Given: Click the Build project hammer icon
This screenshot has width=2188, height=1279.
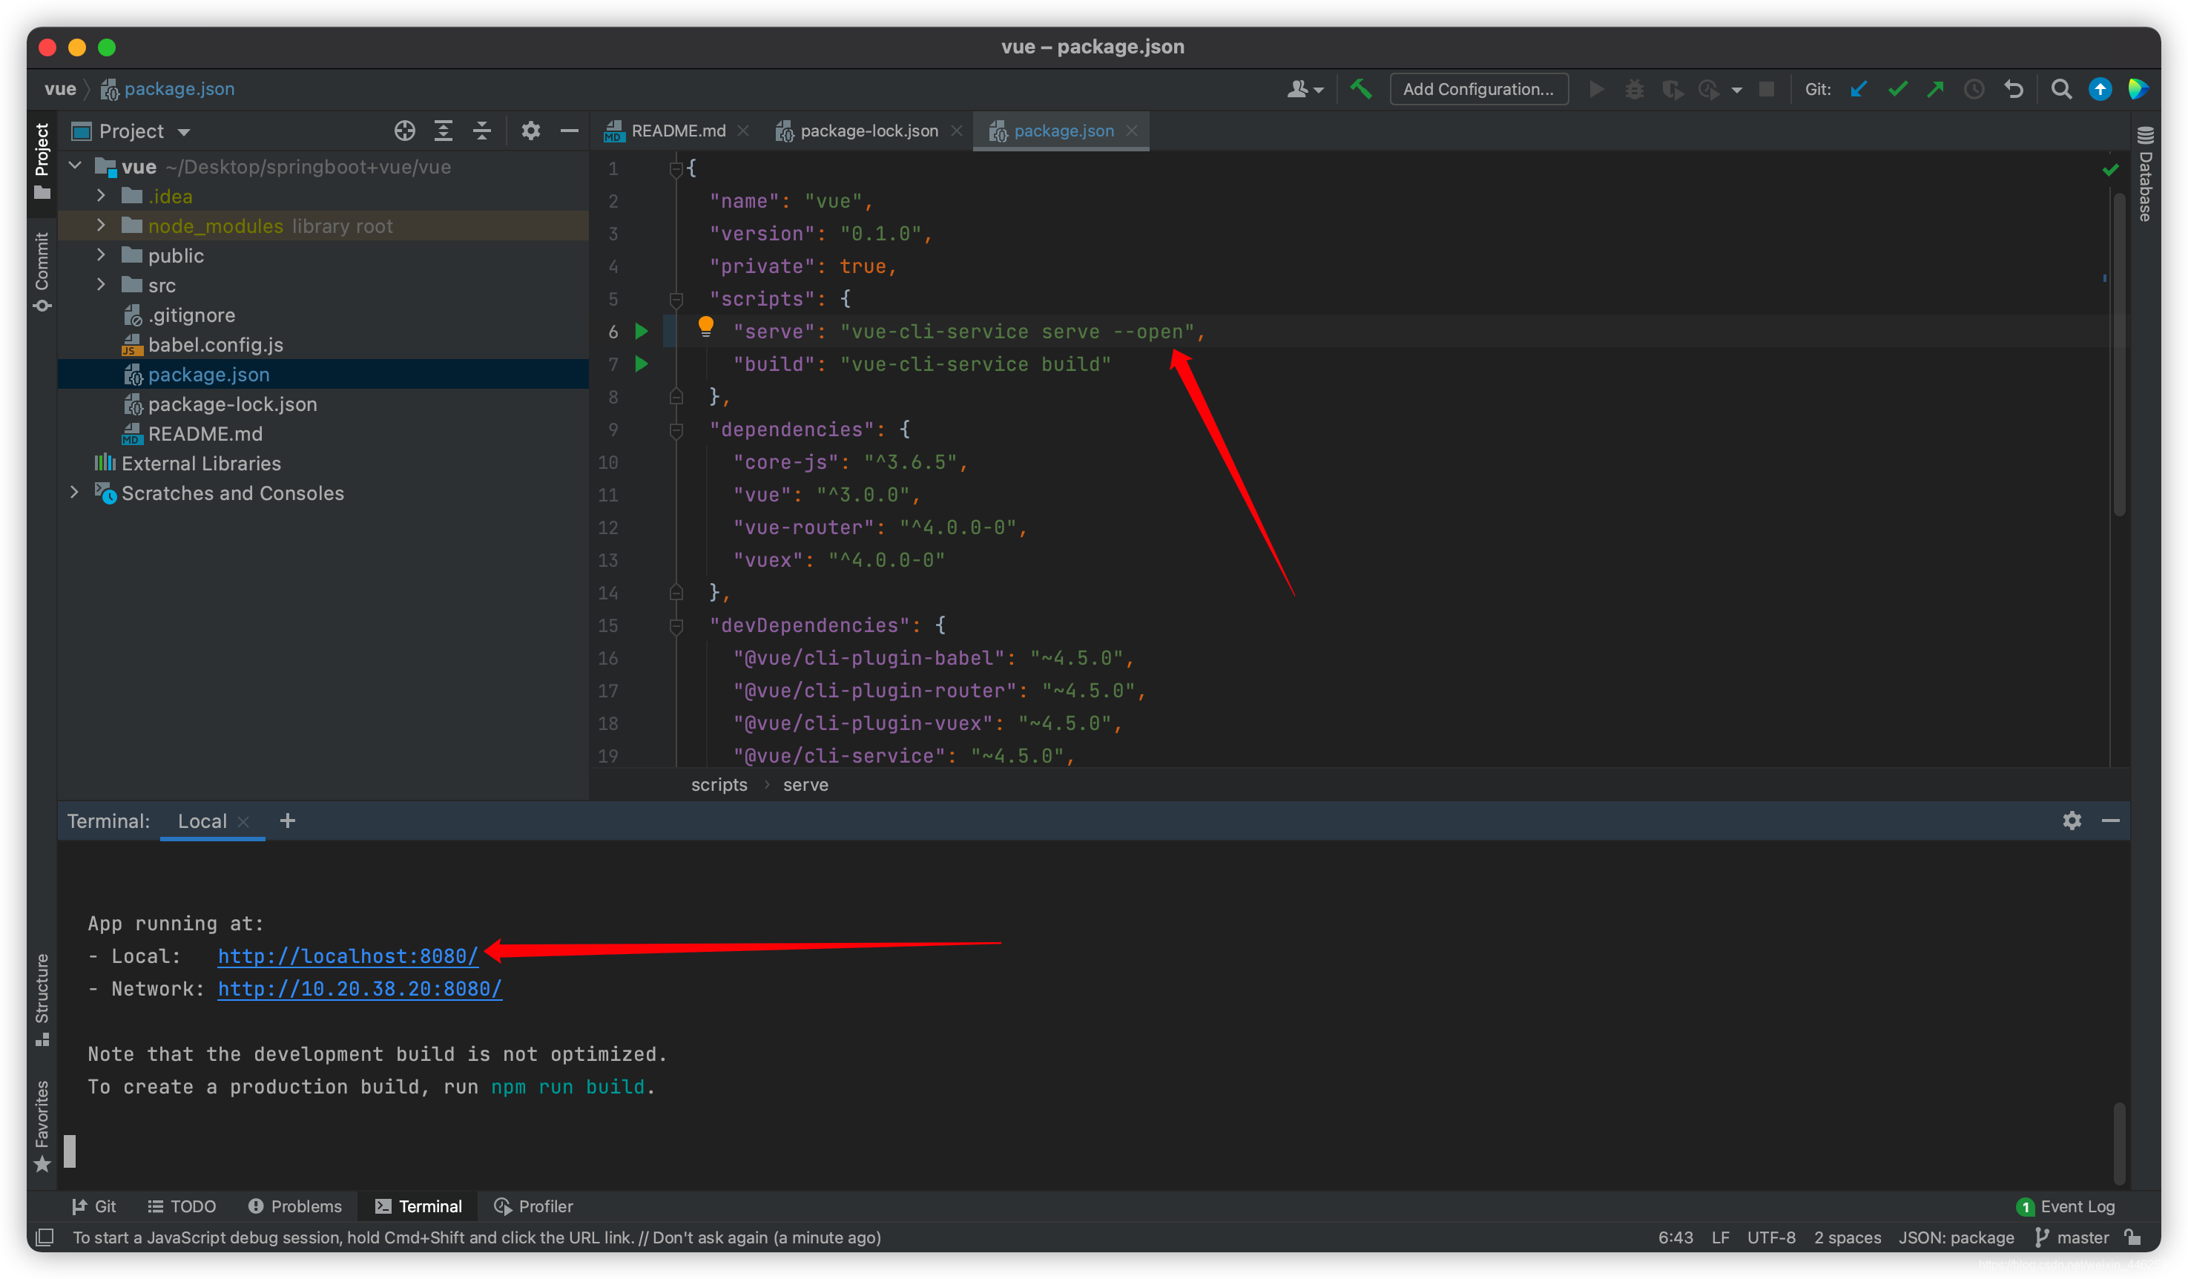Looking at the screenshot, I should 1360,88.
